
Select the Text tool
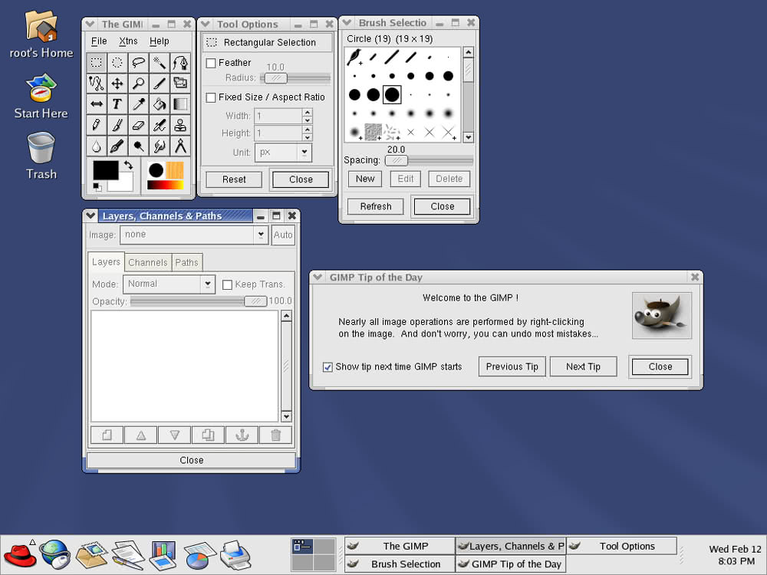point(117,104)
